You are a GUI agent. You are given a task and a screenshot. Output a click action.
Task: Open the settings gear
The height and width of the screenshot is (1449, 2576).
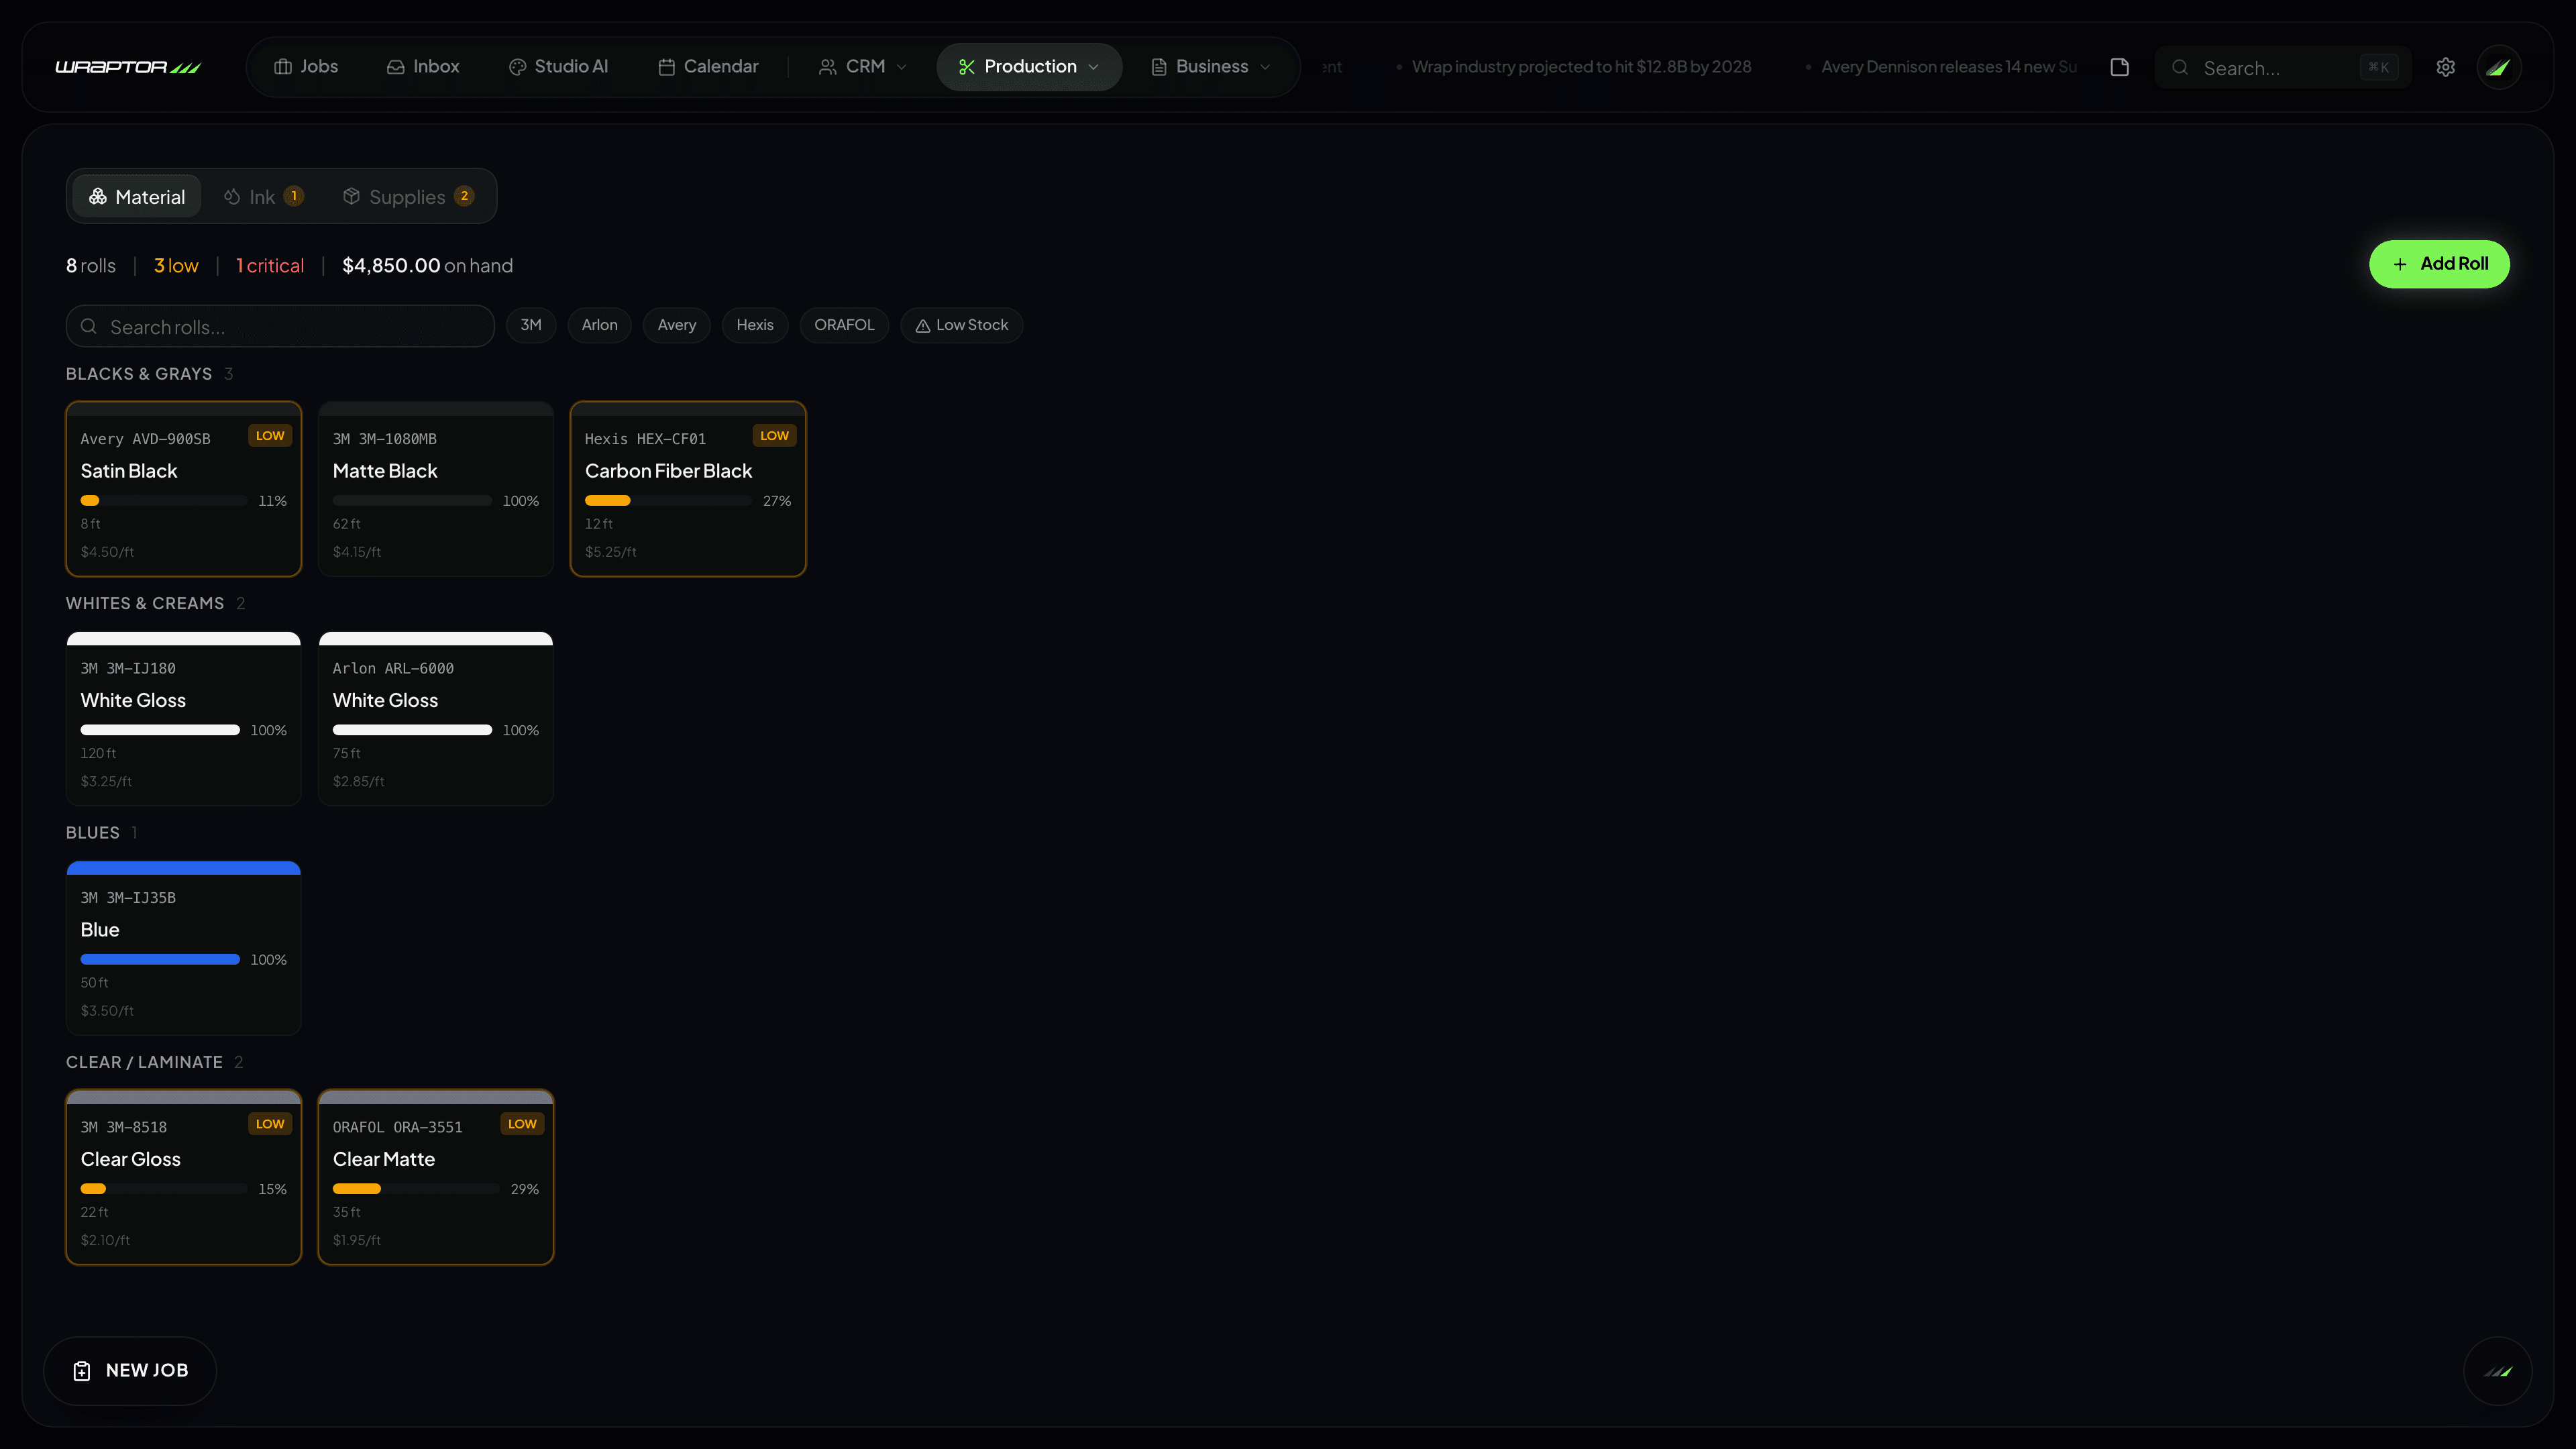coord(2445,67)
